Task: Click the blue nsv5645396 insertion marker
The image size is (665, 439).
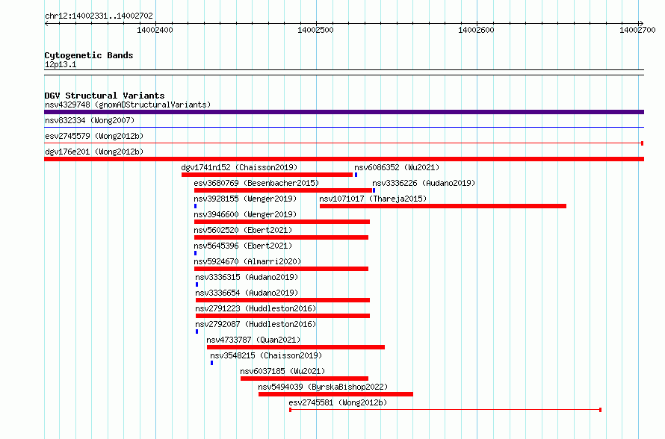Action: (195, 253)
